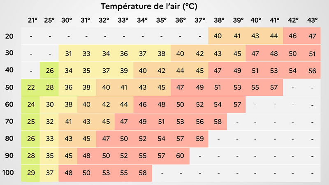The width and height of the screenshot is (329, 185).
Task: Select the cell 56 in row 40
Action: coord(312,70)
